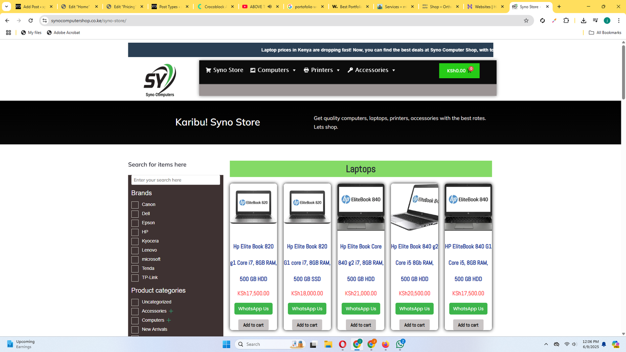626x352 pixels.
Task: Add the KSh20,500.00 laptop to cart
Action: (x=414, y=325)
